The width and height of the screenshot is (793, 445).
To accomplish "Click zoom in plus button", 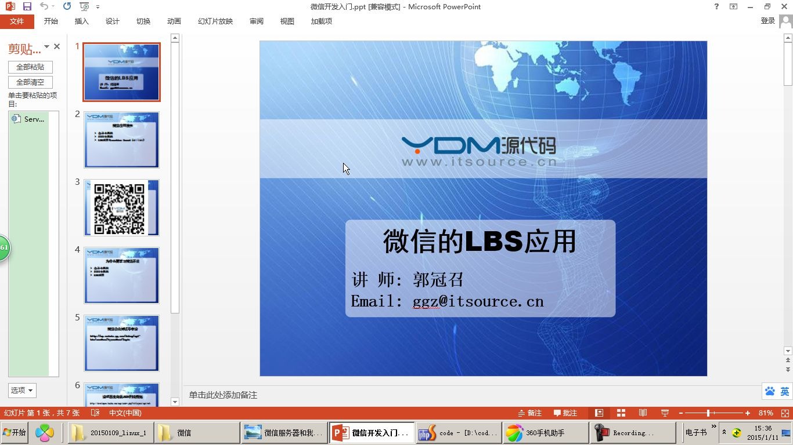I will [748, 413].
